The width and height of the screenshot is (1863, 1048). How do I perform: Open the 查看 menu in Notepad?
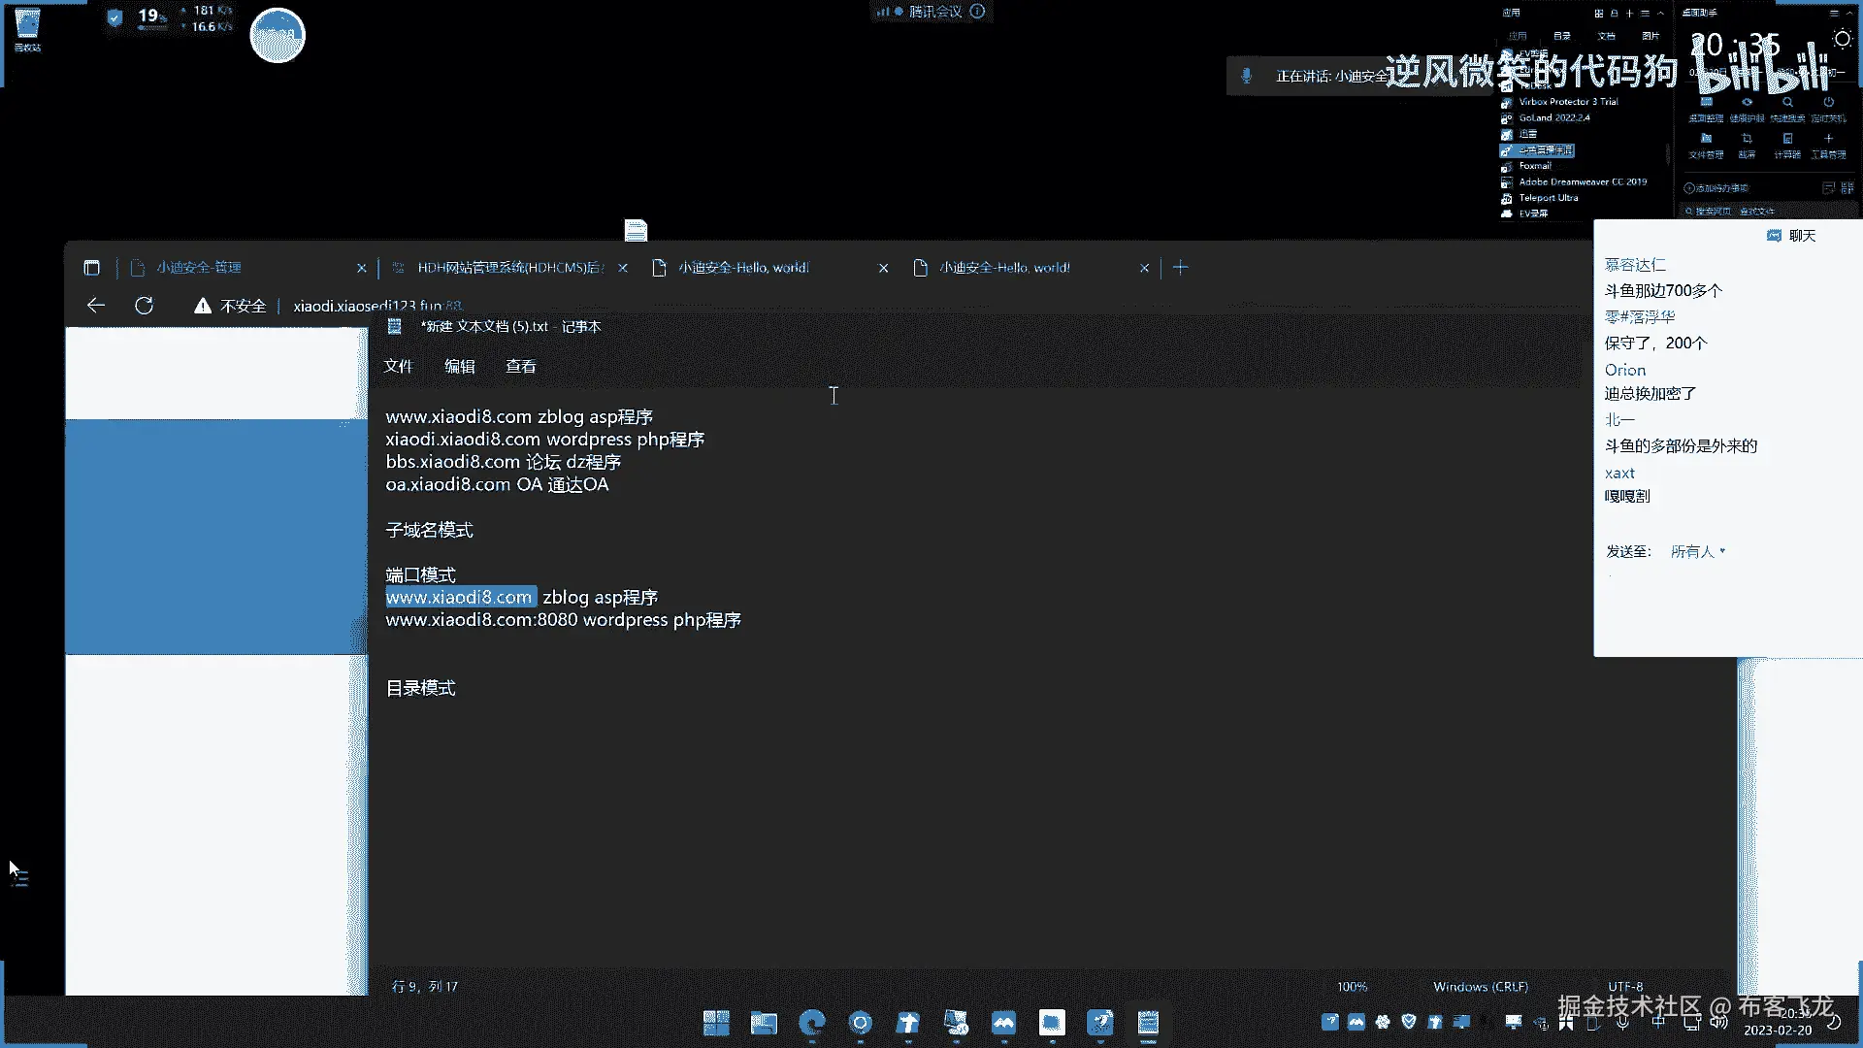coord(520,366)
